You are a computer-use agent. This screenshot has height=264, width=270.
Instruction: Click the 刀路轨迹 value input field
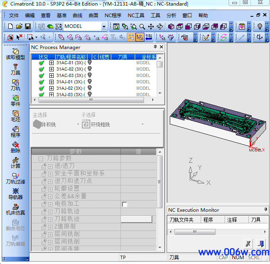136,219
